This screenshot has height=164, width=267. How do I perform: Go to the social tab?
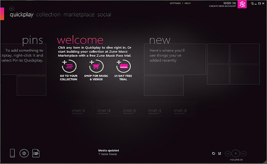(x=104, y=15)
